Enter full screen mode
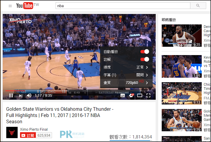This screenshot has height=142, width=211. click(148, 96)
